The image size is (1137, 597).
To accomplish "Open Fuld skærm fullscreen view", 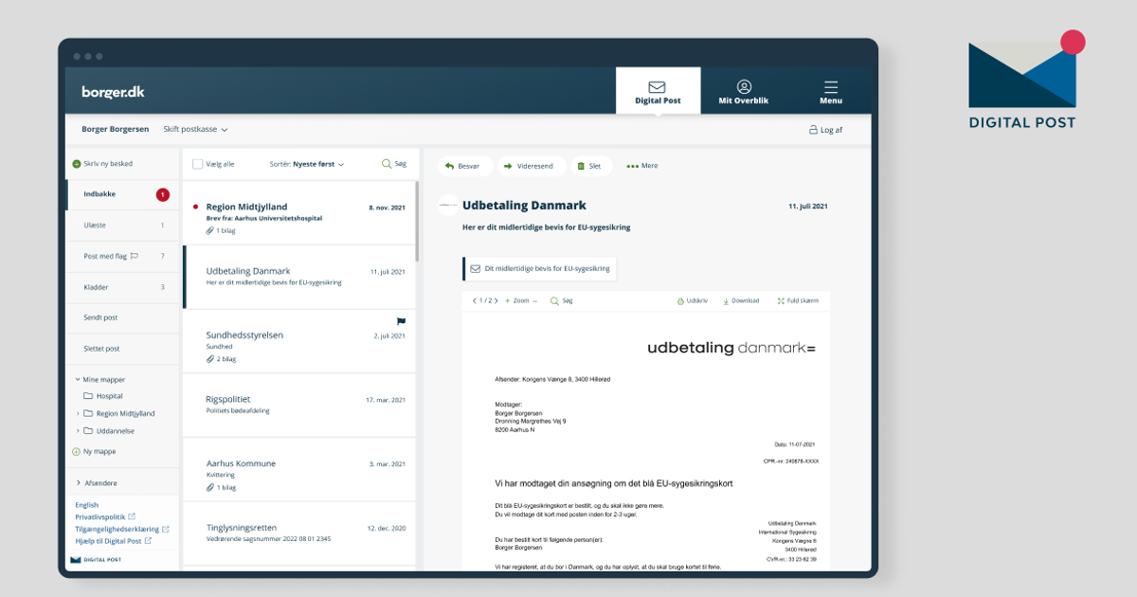I will click(x=781, y=301).
